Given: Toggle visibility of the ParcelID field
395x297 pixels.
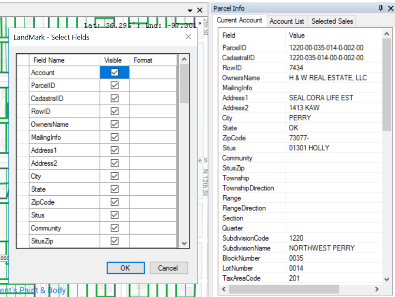Looking at the screenshot, I should click(113, 86).
